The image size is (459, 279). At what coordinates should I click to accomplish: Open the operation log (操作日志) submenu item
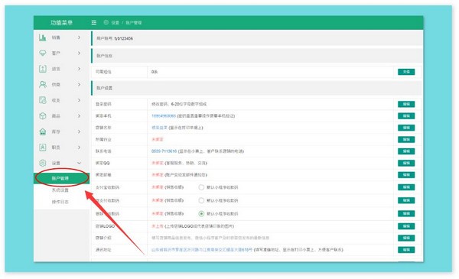(60, 202)
